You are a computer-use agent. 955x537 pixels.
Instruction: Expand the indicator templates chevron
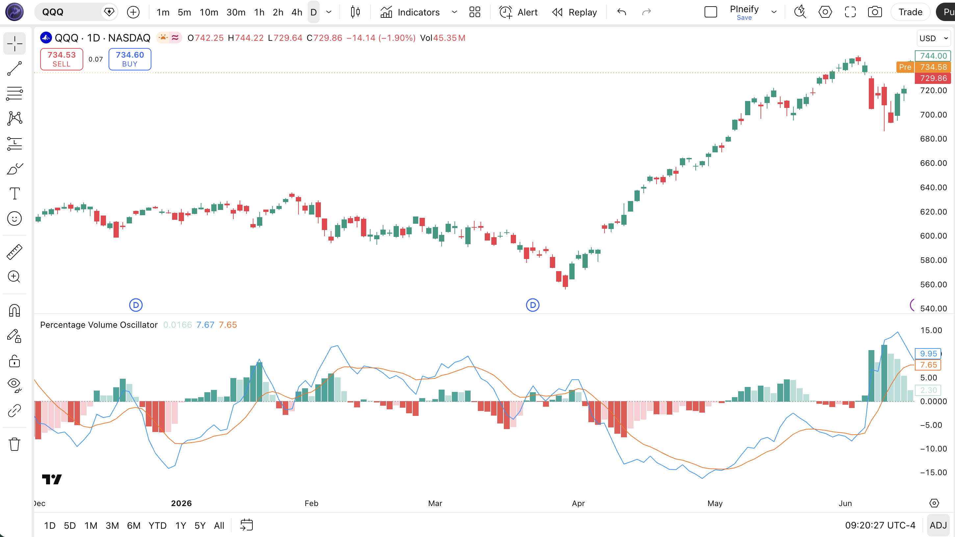454,12
